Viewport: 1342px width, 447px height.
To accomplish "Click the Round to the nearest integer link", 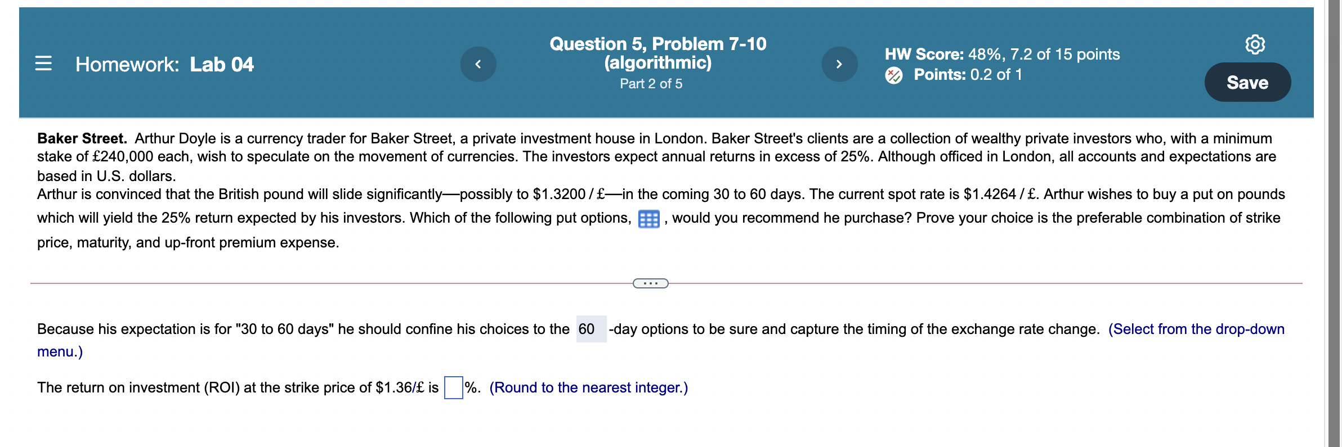I will tap(588, 387).
